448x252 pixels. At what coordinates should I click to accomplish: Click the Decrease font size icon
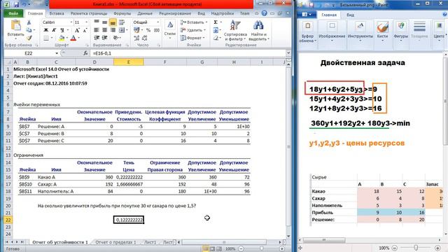pos(85,30)
